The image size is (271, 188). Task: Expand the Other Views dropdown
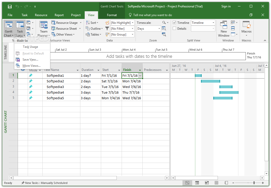[65, 35]
